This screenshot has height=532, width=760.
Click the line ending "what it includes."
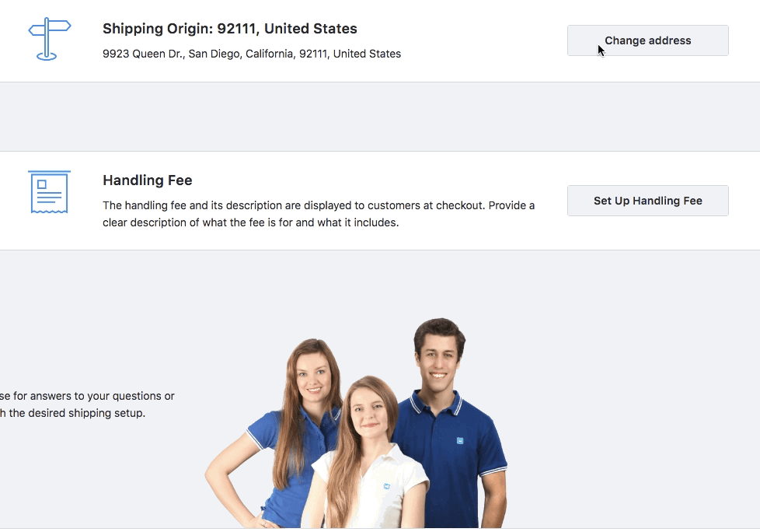(x=249, y=222)
